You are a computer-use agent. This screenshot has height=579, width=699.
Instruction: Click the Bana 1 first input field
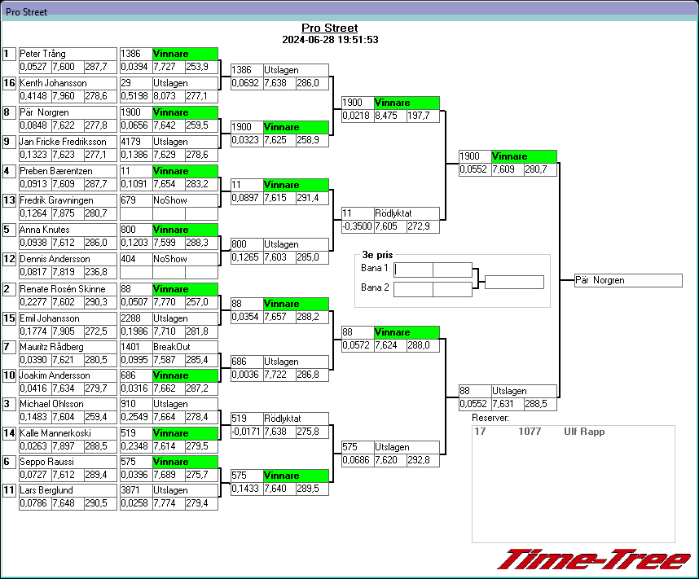[413, 270]
